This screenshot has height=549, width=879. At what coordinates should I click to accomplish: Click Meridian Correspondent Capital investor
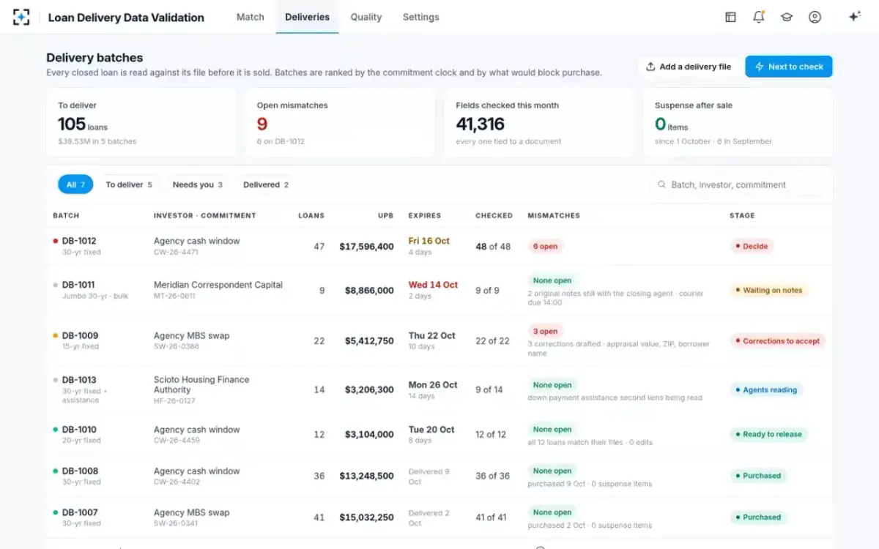pos(218,285)
